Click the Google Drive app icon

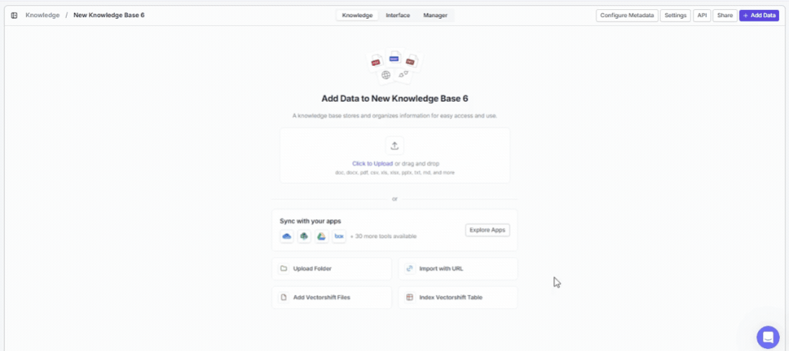(321, 236)
